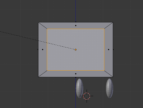This screenshot has width=143, height=108.
Task: Select the left ellipsoid object
Action: point(80,88)
